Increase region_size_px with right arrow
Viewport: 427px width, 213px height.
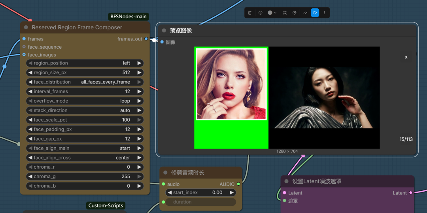click(x=140, y=72)
